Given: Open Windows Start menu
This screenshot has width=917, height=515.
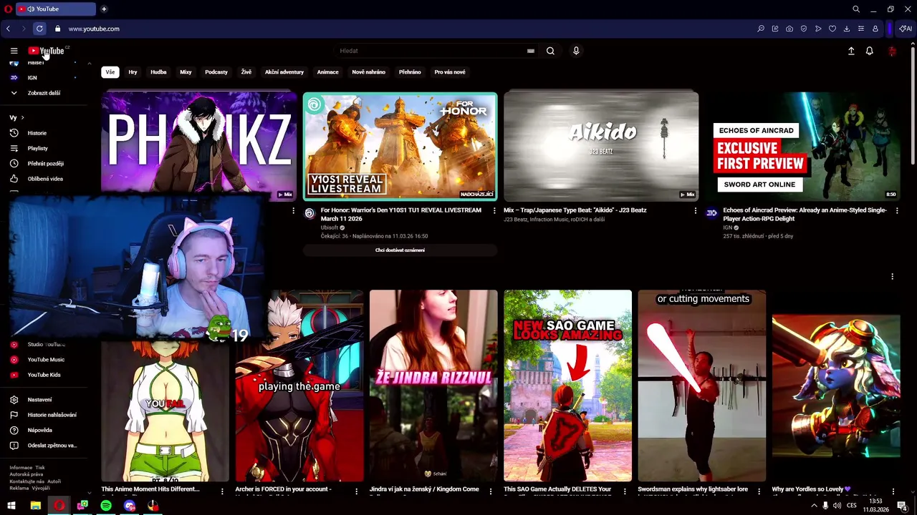Looking at the screenshot, I should (11, 506).
